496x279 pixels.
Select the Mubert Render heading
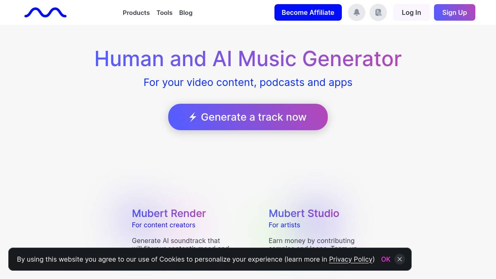169,213
